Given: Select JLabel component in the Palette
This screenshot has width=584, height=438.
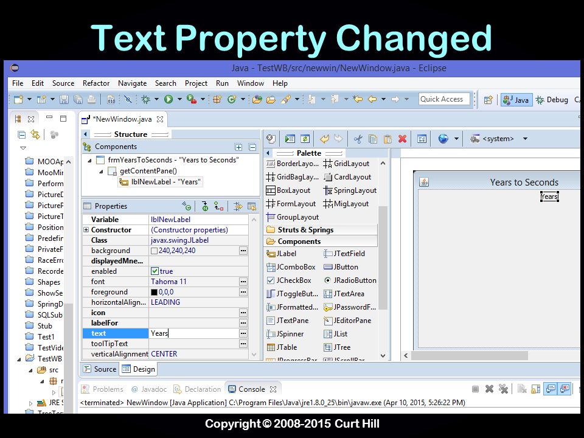Looking at the screenshot, I should tap(282, 254).
